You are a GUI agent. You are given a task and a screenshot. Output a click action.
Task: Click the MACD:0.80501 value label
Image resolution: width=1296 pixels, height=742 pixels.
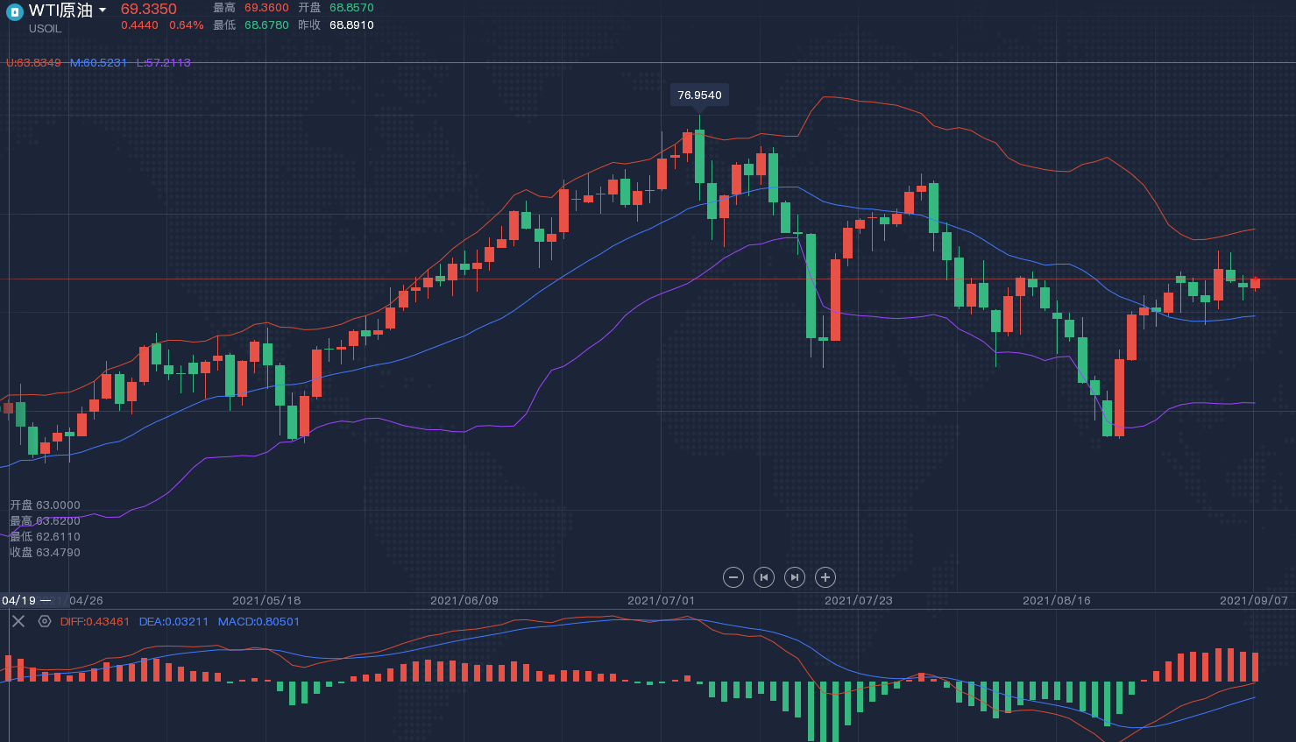[x=258, y=622]
